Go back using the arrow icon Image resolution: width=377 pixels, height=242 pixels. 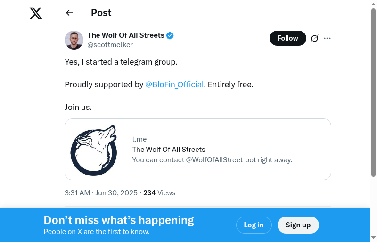(x=70, y=13)
